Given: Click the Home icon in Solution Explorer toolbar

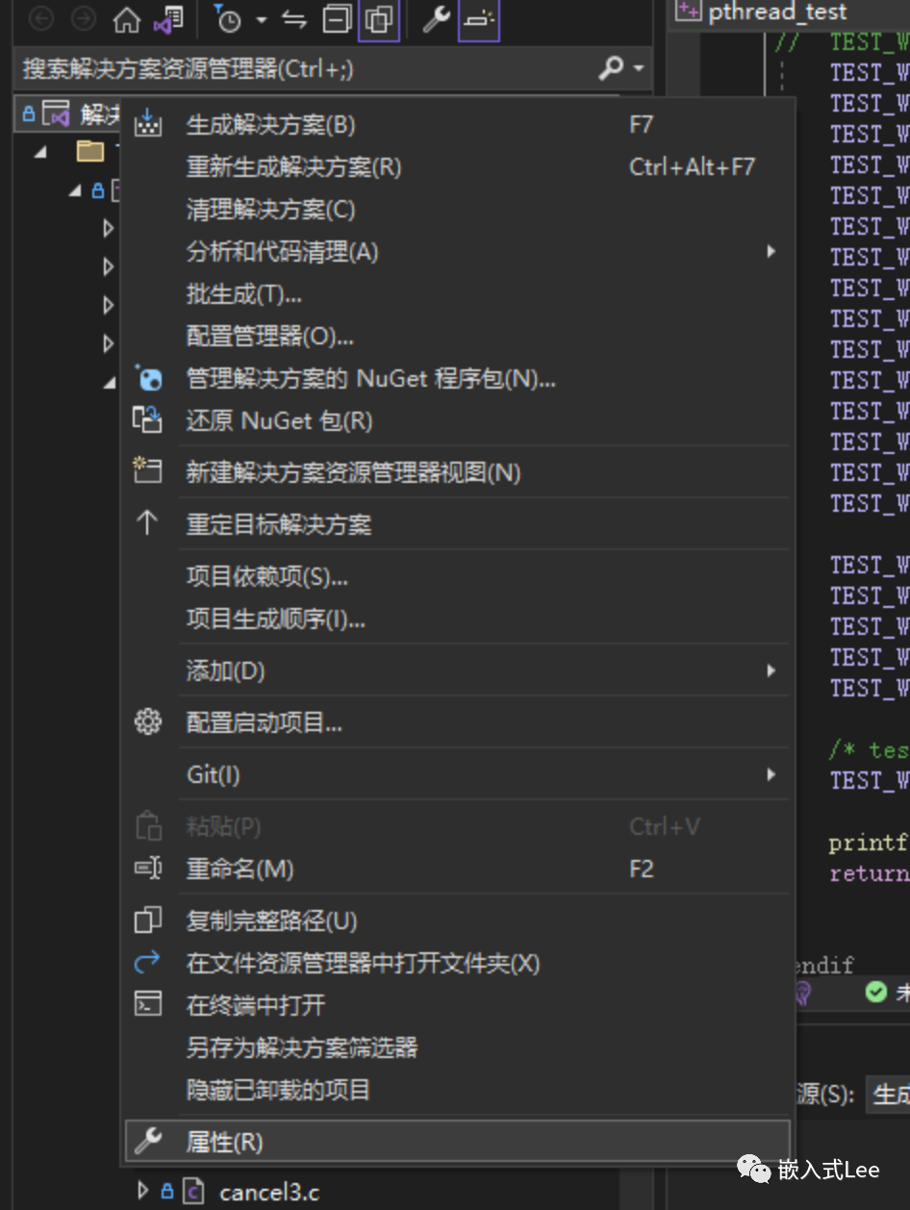Looking at the screenshot, I should pyautogui.click(x=126, y=19).
